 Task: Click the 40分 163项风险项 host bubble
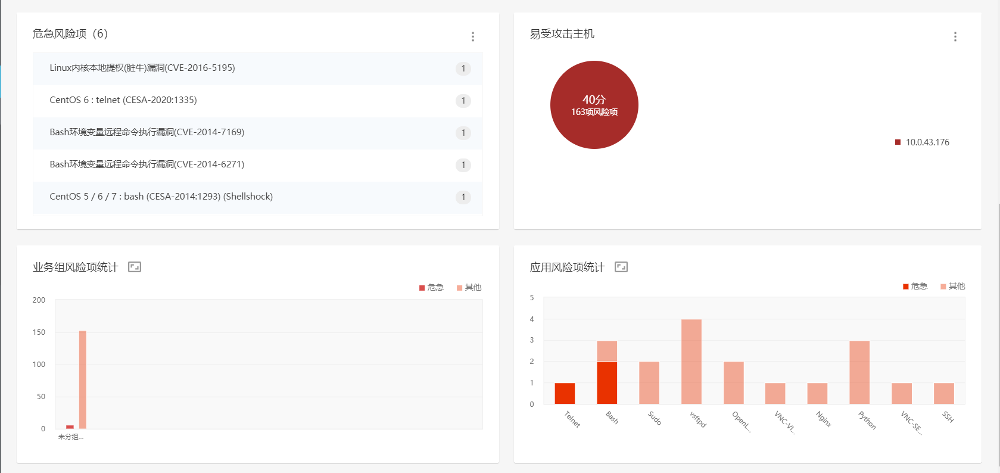[x=594, y=105]
